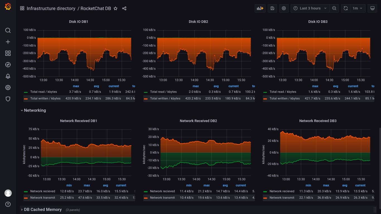This screenshot has width=381, height=214.
Task: Open the user profile avatar
Action: click(8, 193)
